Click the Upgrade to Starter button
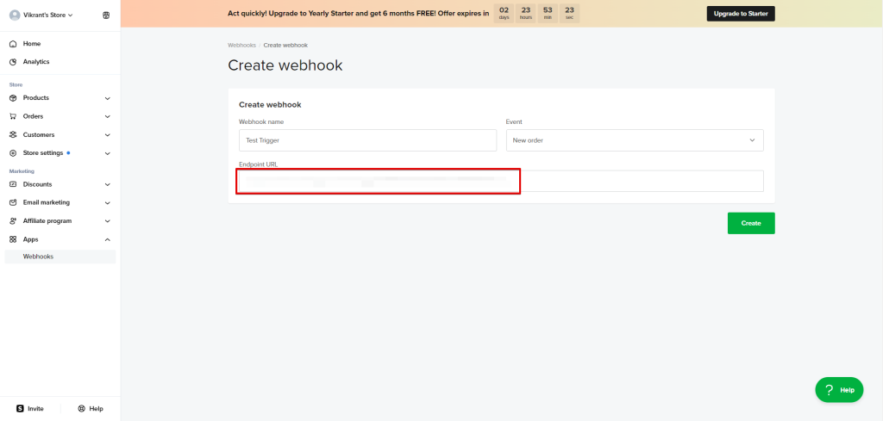883x421 pixels. pos(741,14)
